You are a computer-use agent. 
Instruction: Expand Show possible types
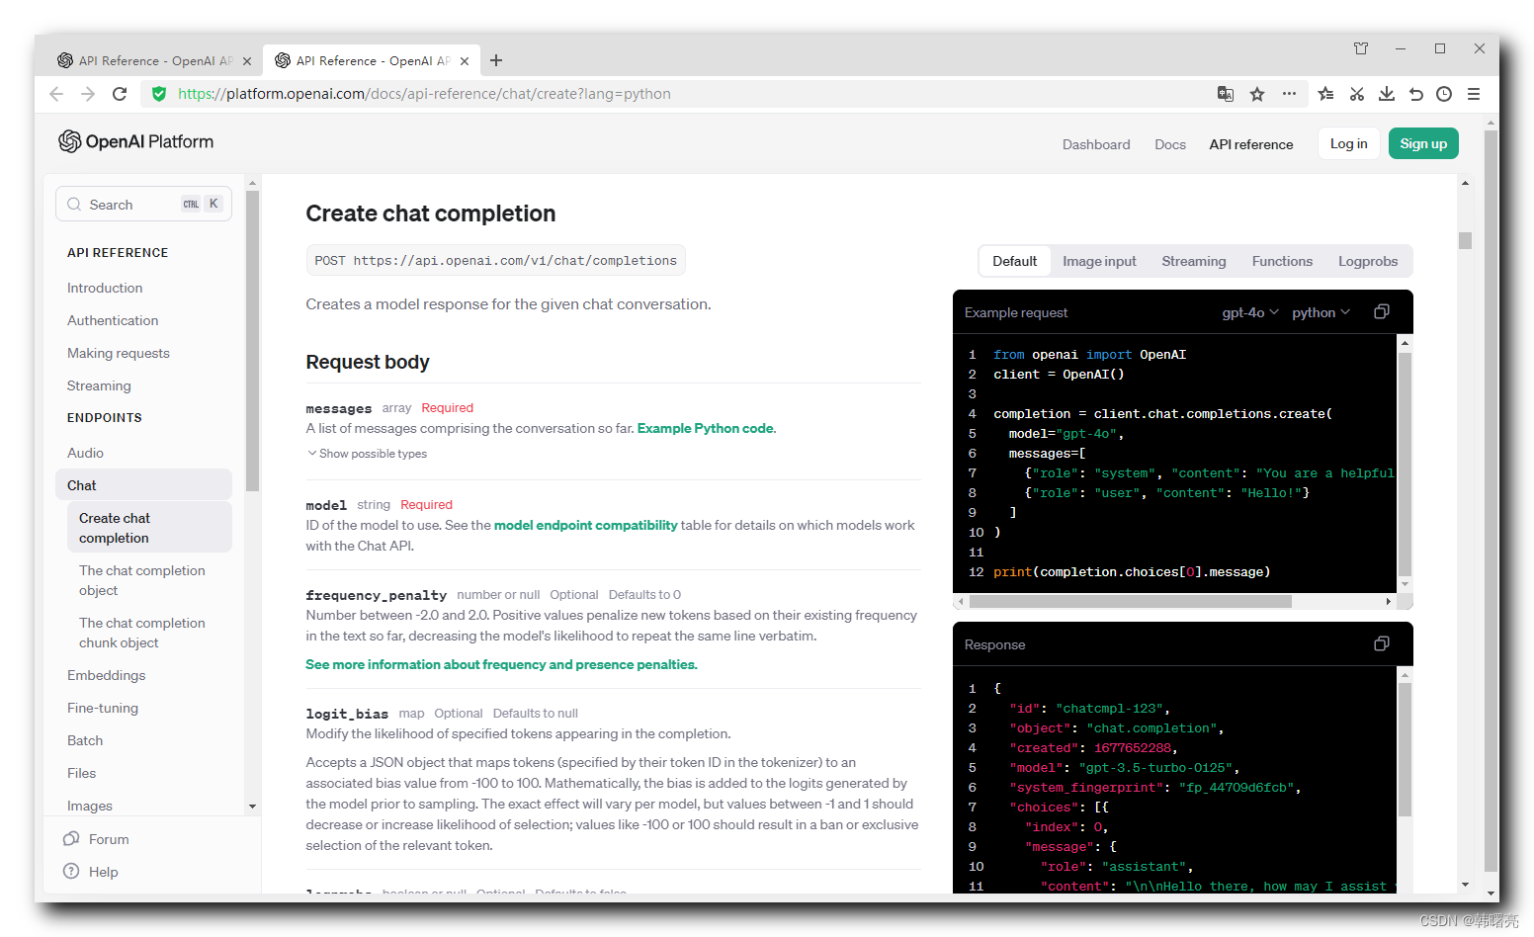pos(367,454)
